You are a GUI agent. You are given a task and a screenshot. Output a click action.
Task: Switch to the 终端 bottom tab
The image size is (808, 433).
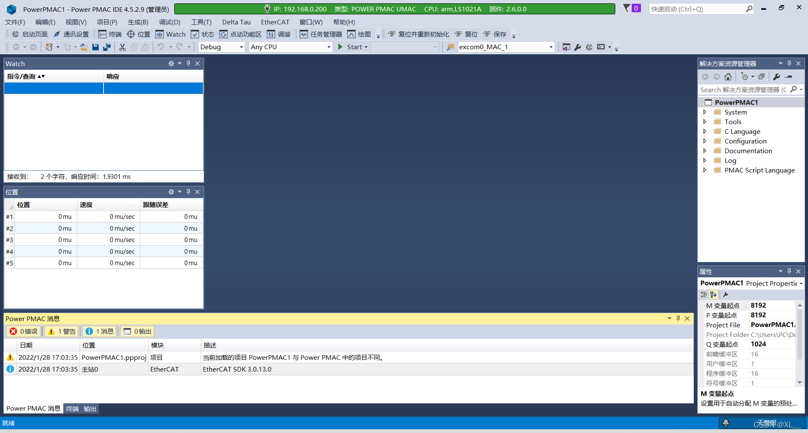[x=72, y=409]
